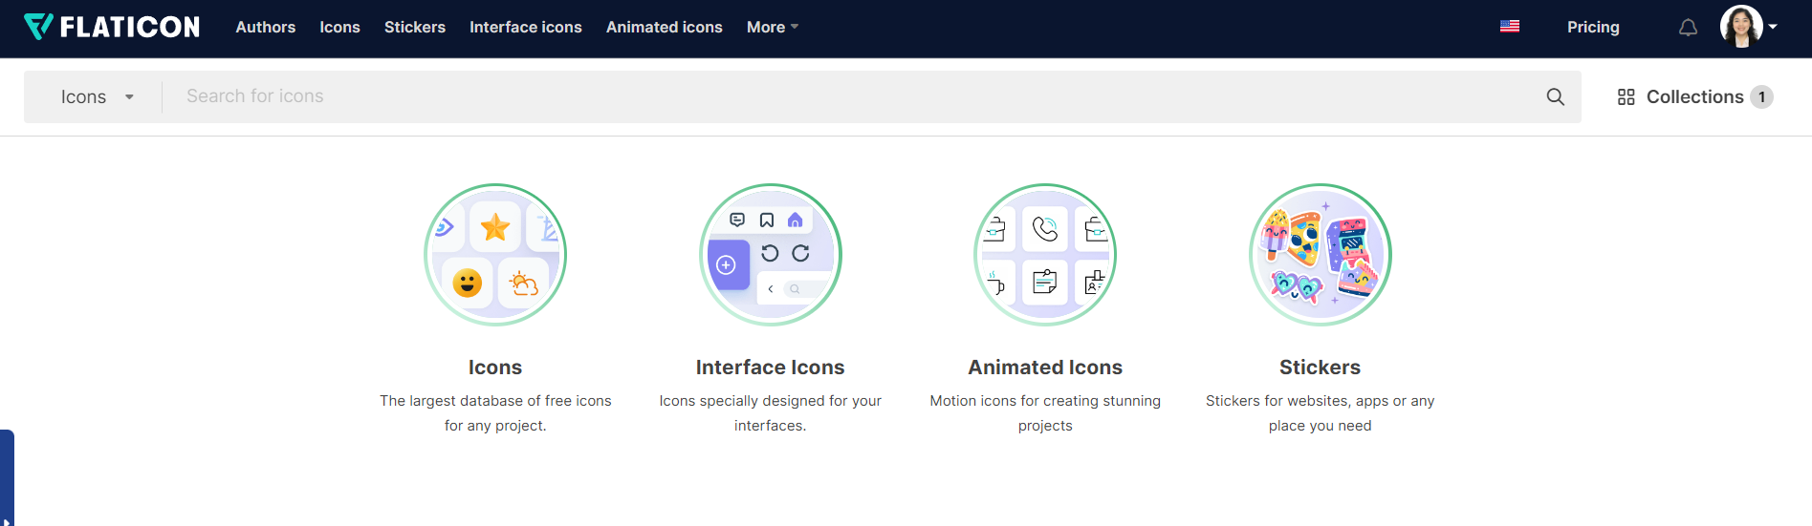Click the Icons category circle image
Image resolution: width=1812 pixels, height=526 pixels.
[x=495, y=255]
